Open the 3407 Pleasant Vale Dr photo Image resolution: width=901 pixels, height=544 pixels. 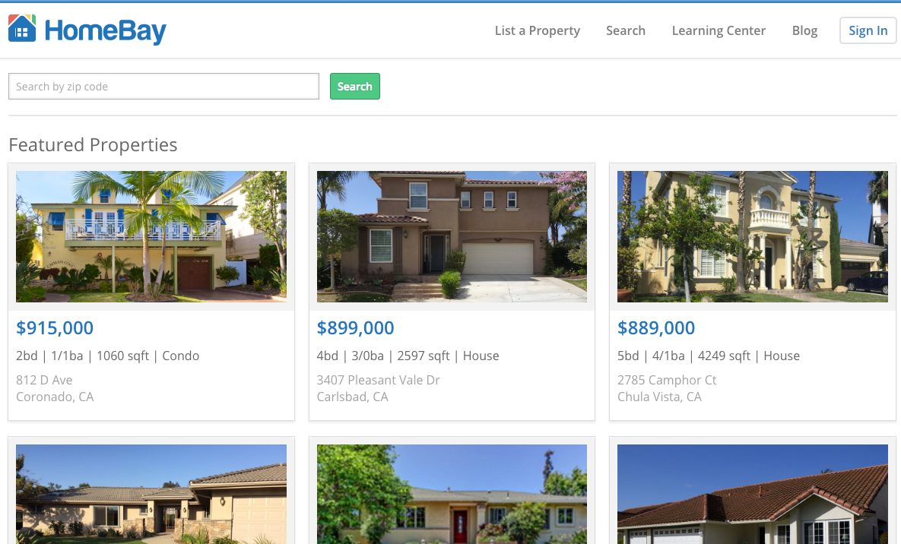tap(452, 237)
